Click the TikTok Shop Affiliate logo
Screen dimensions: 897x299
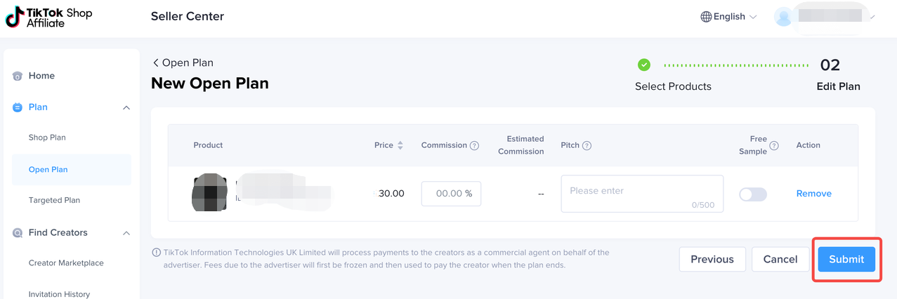[48, 18]
